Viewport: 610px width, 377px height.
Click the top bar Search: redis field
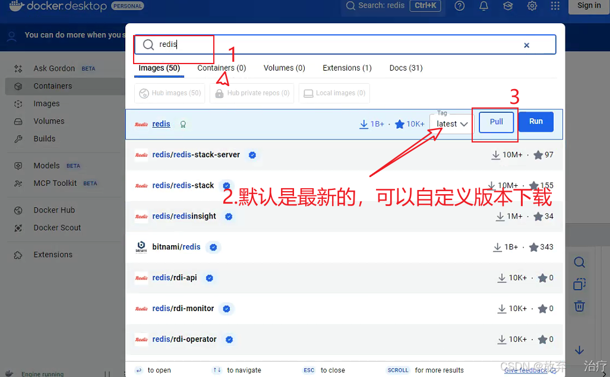pyautogui.click(x=393, y=6)
